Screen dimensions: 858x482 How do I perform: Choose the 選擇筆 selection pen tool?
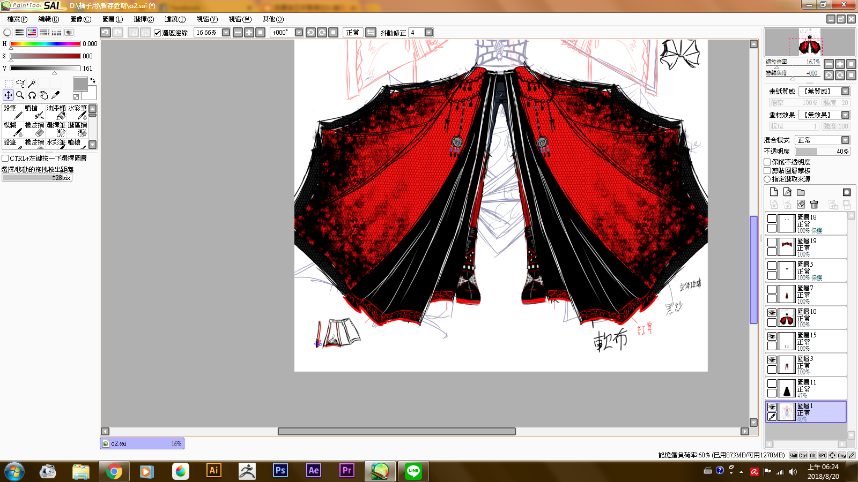pos(56,129)
